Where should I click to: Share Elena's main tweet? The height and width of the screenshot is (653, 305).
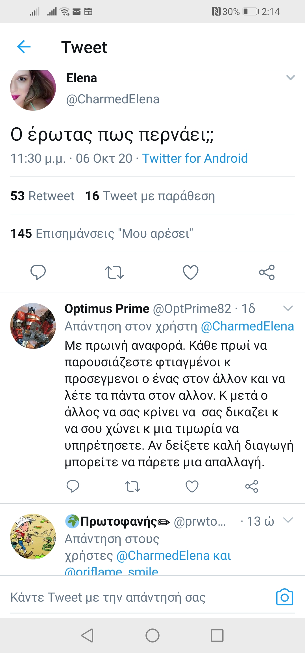[x=267, y=272]
